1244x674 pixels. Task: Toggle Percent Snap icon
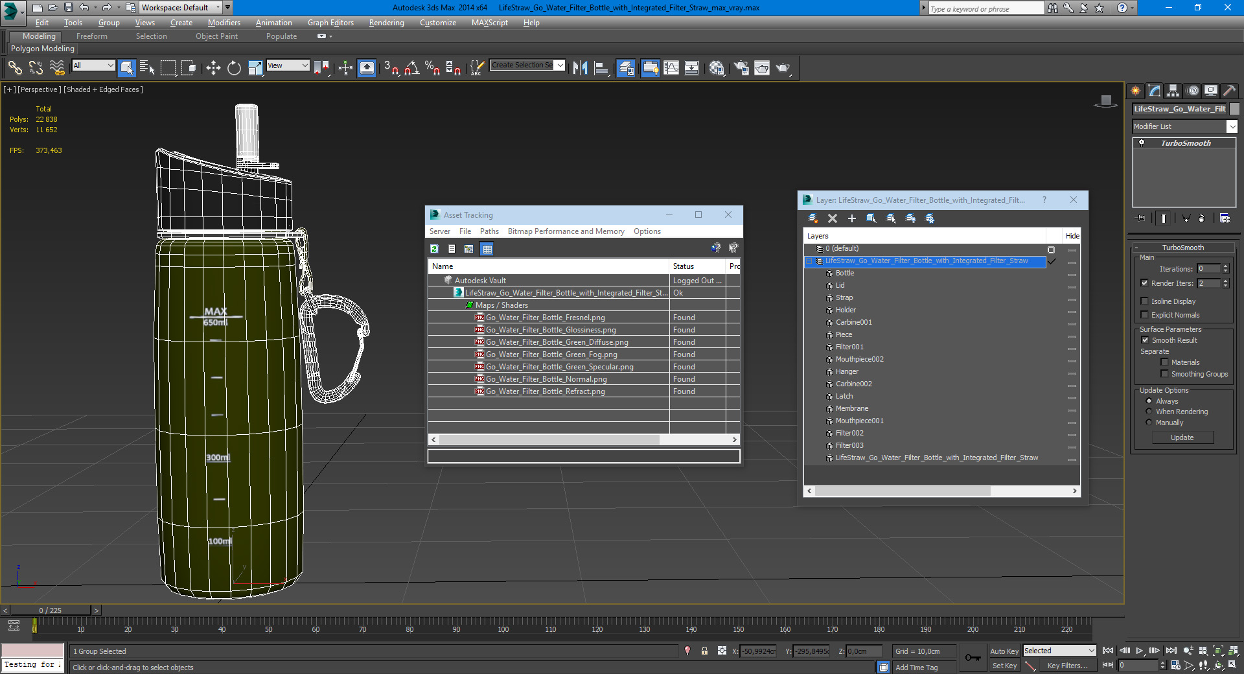432,67
